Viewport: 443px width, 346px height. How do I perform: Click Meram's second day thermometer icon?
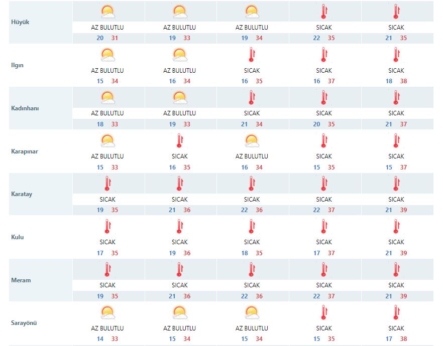pyautogui.click(x=180, y=270)
